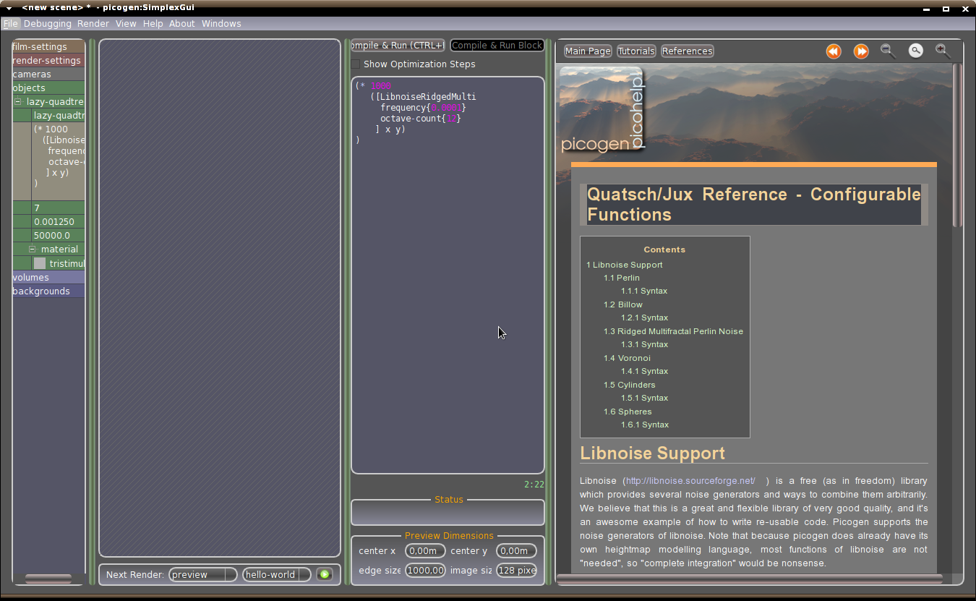
Task: Select the 50000.0 value row
Action: (59, 236)
